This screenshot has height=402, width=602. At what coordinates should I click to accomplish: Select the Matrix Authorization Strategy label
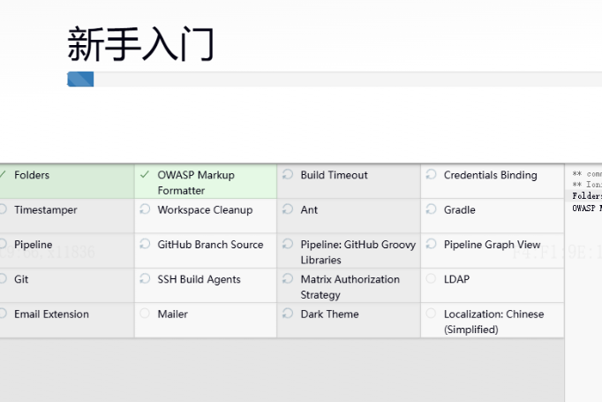click(x=350, y=287)
